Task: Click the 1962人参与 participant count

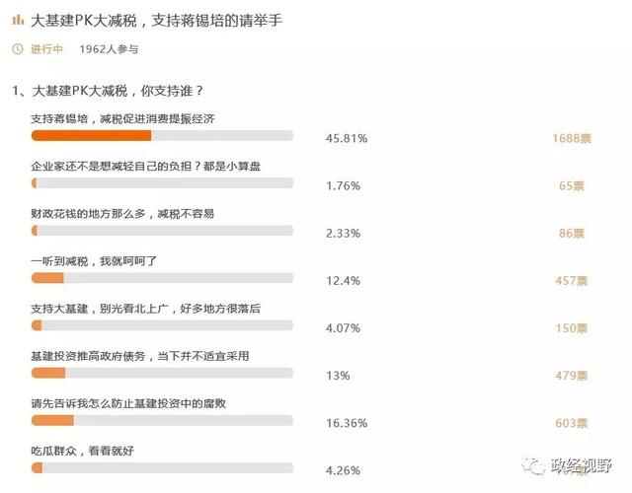Action: coord(109,49)
